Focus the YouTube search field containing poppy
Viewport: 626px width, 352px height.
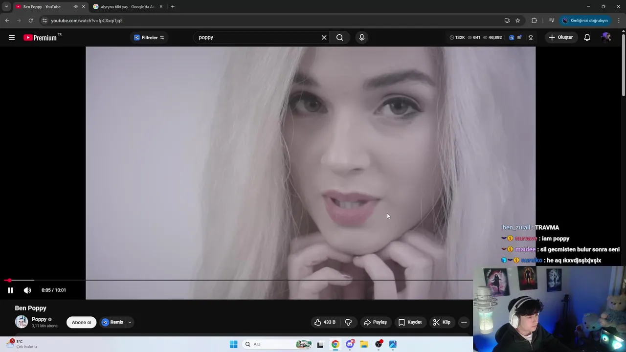tap(257, 38)
